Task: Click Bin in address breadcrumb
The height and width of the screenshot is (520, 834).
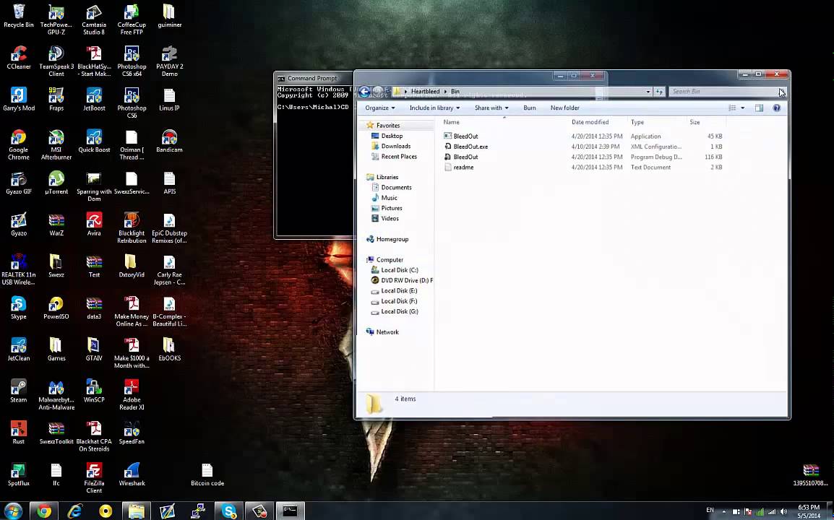Action: pos(455,92)
